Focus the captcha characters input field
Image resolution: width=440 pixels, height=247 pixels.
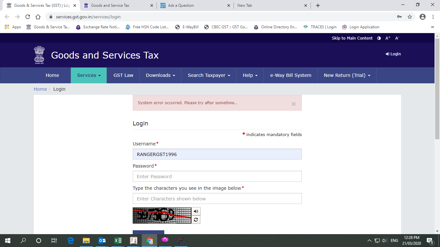tap(217, 198)
